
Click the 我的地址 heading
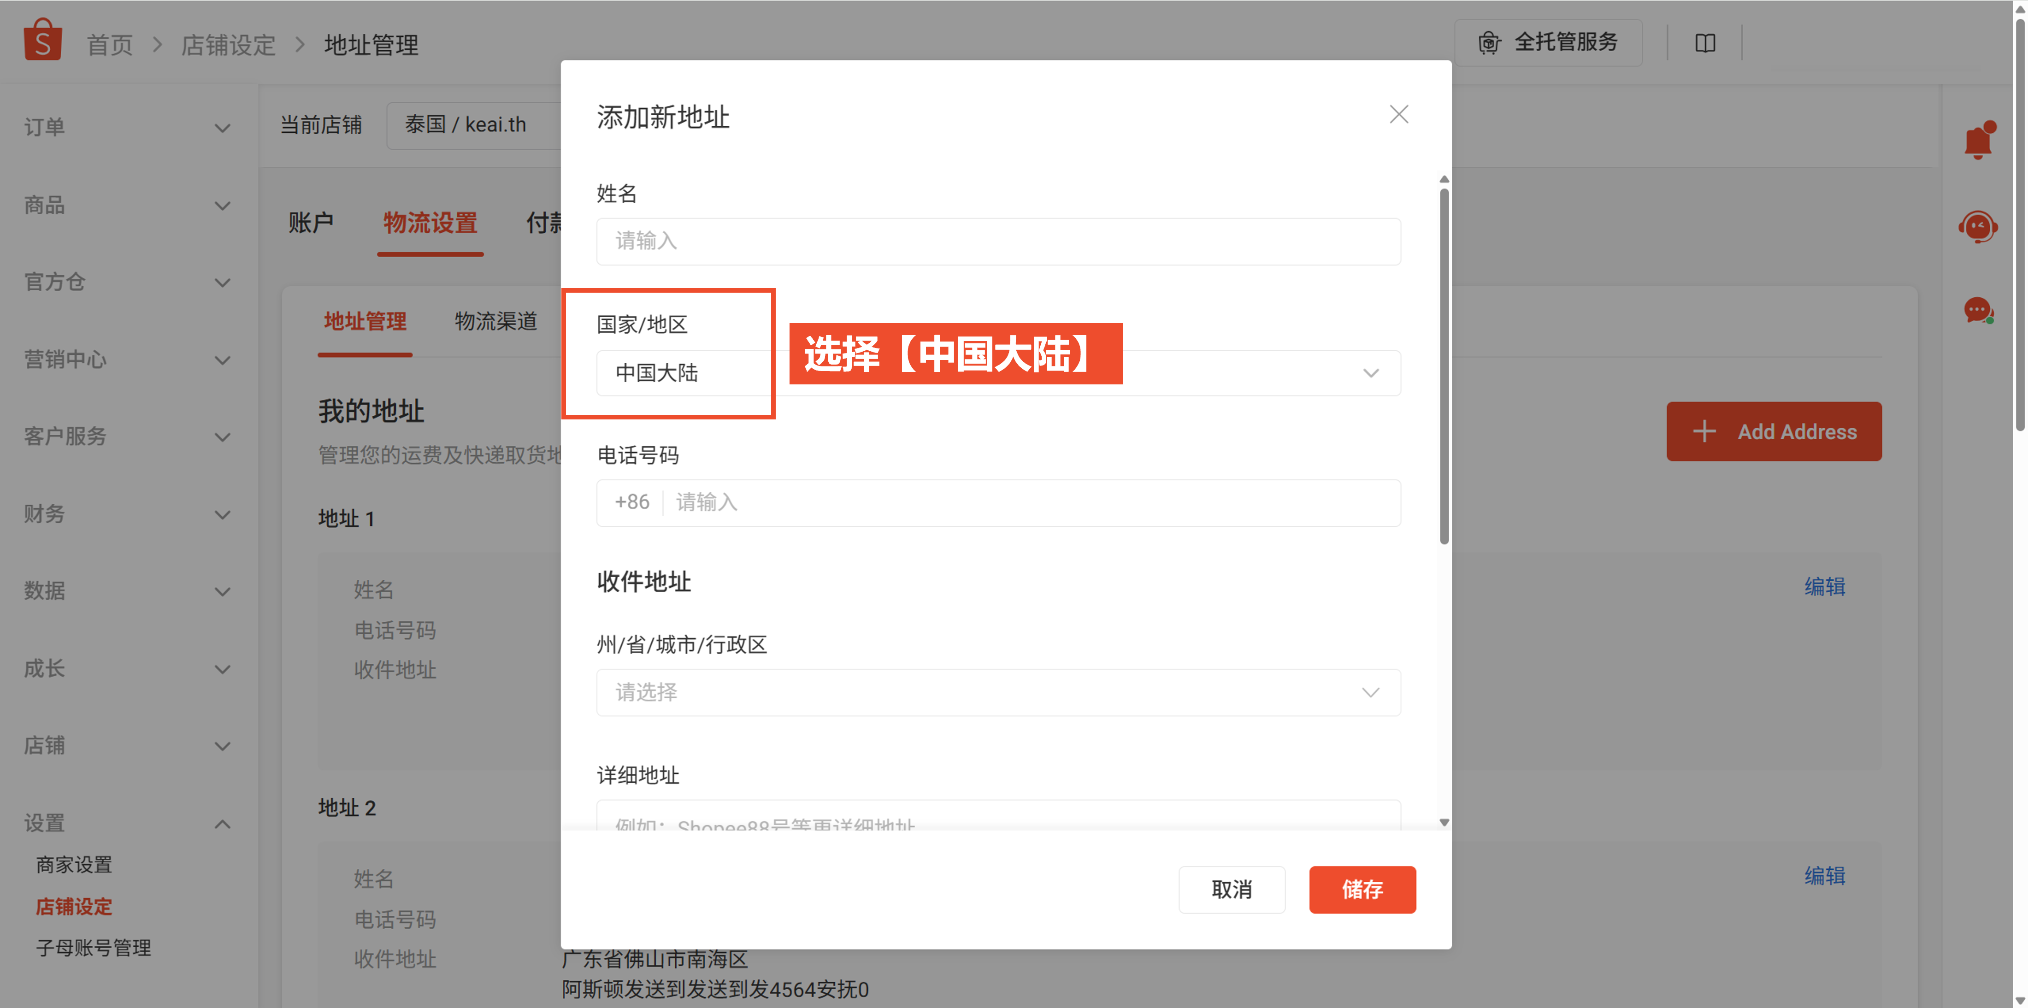click(371, 411)
